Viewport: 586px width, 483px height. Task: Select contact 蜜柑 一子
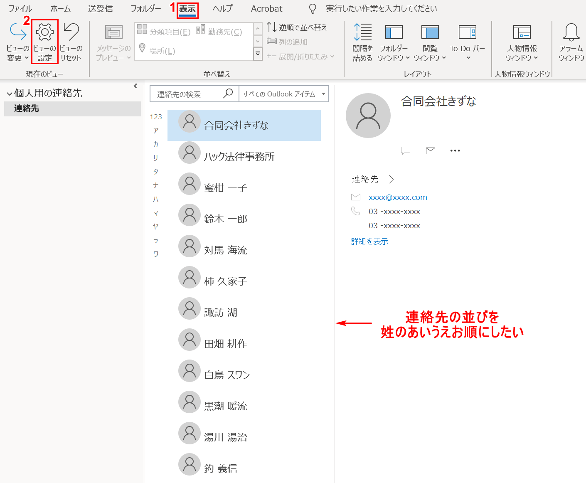[x=244, y=187]
